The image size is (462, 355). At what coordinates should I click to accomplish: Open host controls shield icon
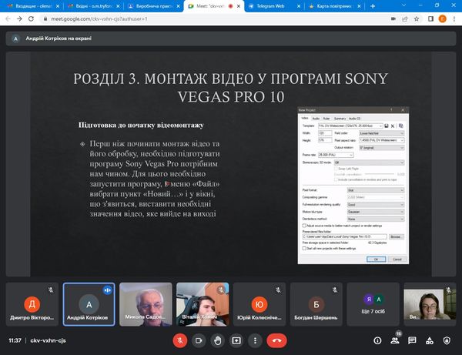pos(447,340)
